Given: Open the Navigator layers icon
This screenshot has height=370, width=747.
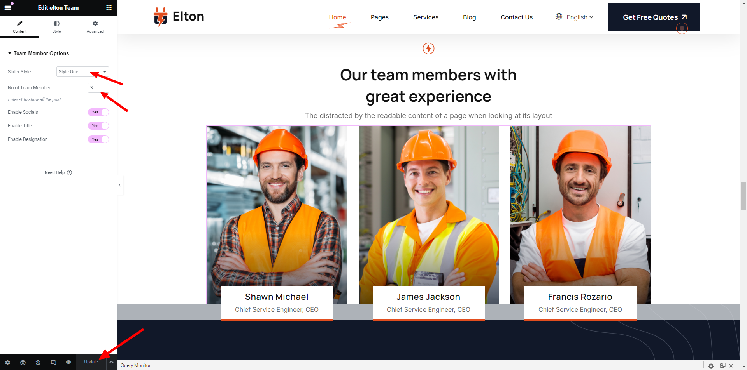Looking at the screenshot, I should [23, 362].
